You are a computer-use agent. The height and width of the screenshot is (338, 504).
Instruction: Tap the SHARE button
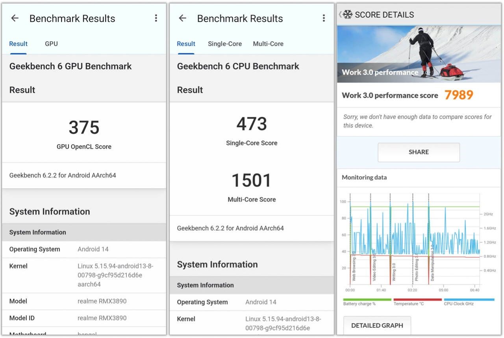pyautogui.click(x=419, y=152)
